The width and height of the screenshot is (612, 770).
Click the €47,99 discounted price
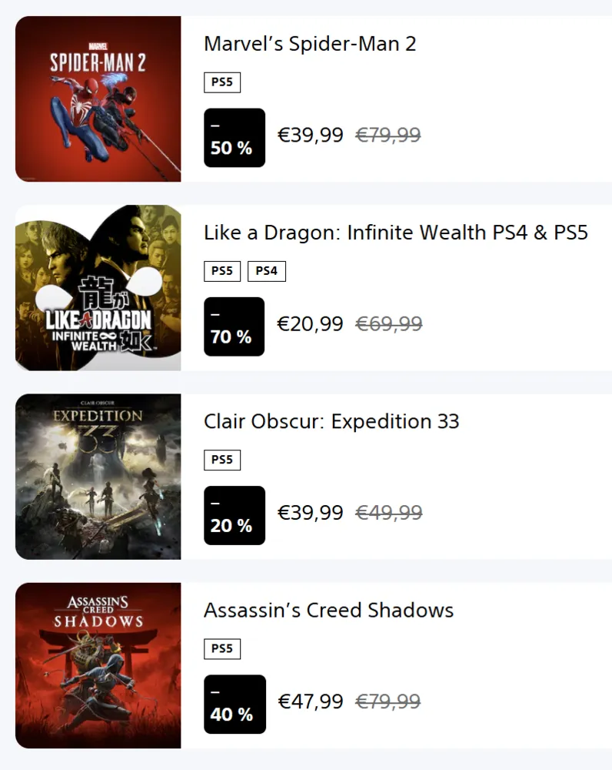click(x=310, y=701)
